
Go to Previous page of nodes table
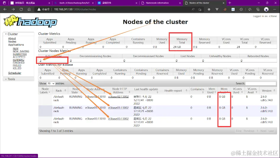point(249,131)
